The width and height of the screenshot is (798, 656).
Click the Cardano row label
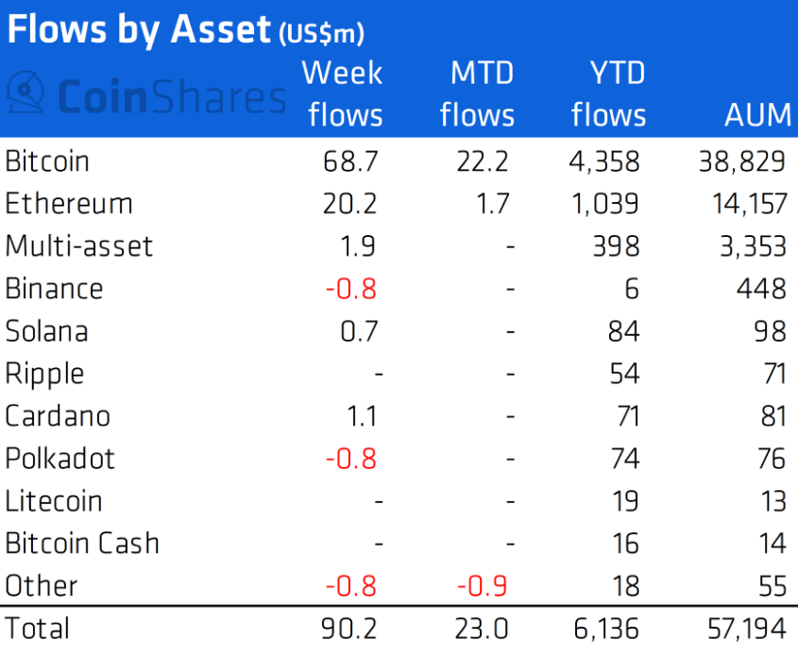pyautogui.click(x=58, y=416)
